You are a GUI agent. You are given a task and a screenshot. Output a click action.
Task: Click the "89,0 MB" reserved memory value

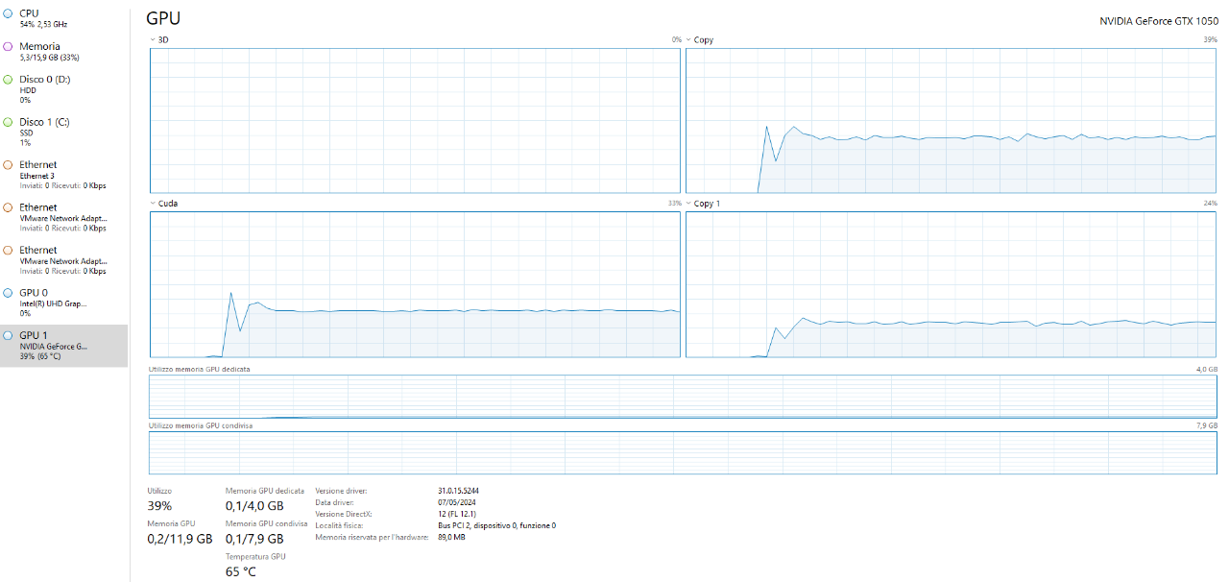coord(451,537)
